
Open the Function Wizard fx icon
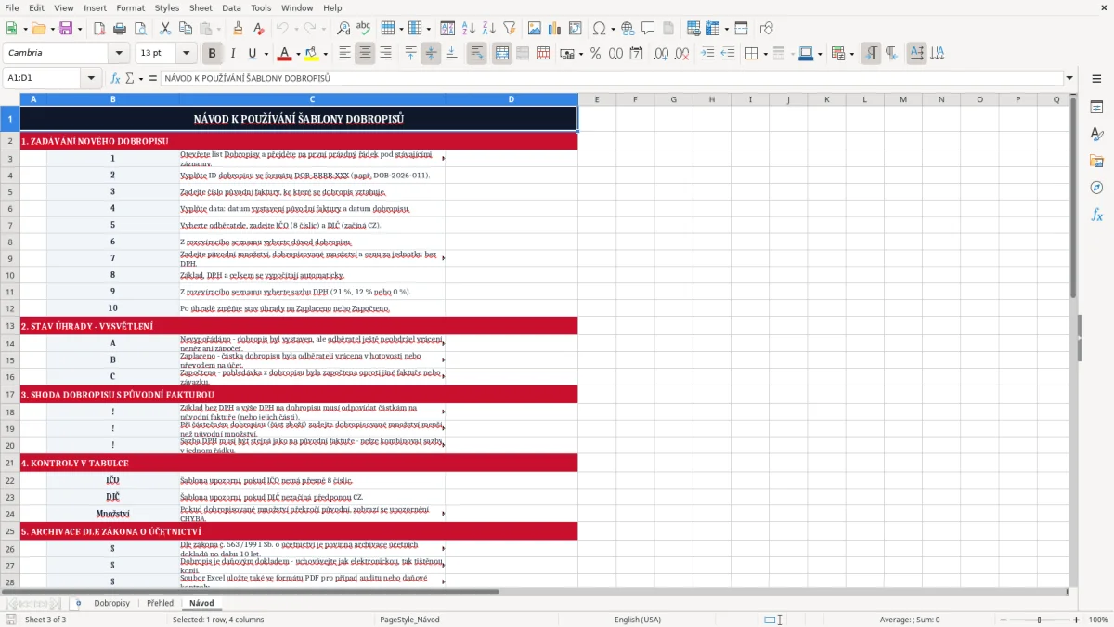pos(116,78)
